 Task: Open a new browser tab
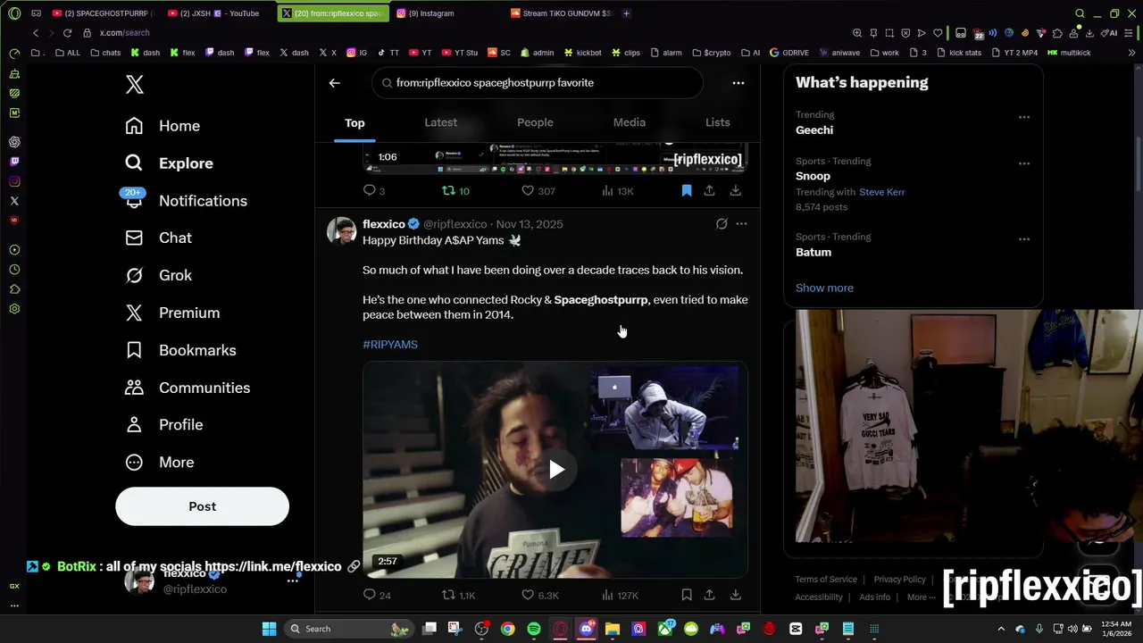tap(626, 13)
